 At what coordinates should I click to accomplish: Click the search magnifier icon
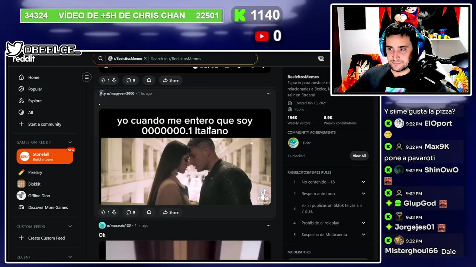(x=100, y=59)
